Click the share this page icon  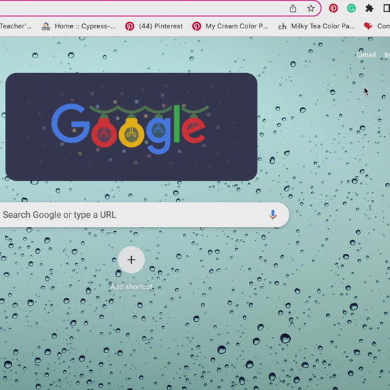coord(293,9)
